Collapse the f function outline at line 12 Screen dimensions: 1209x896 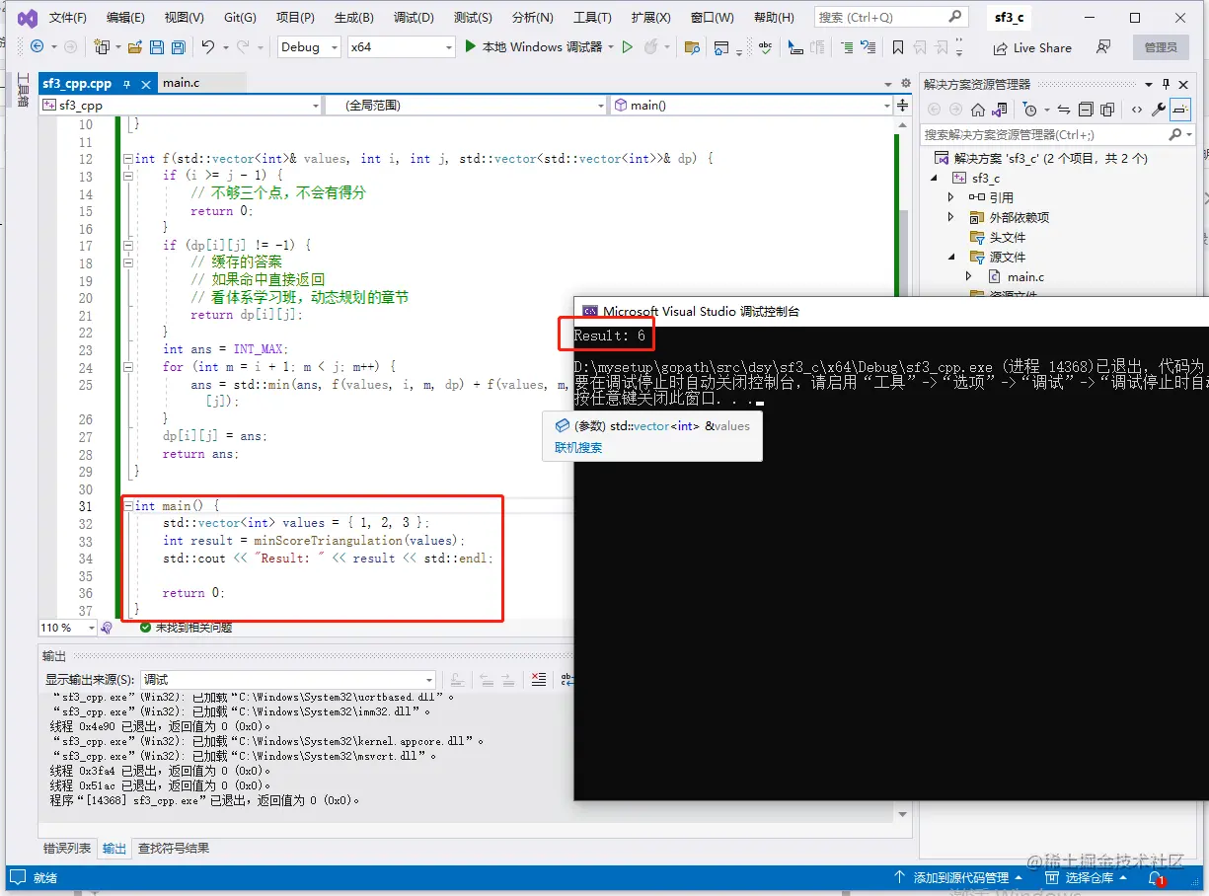126,158
